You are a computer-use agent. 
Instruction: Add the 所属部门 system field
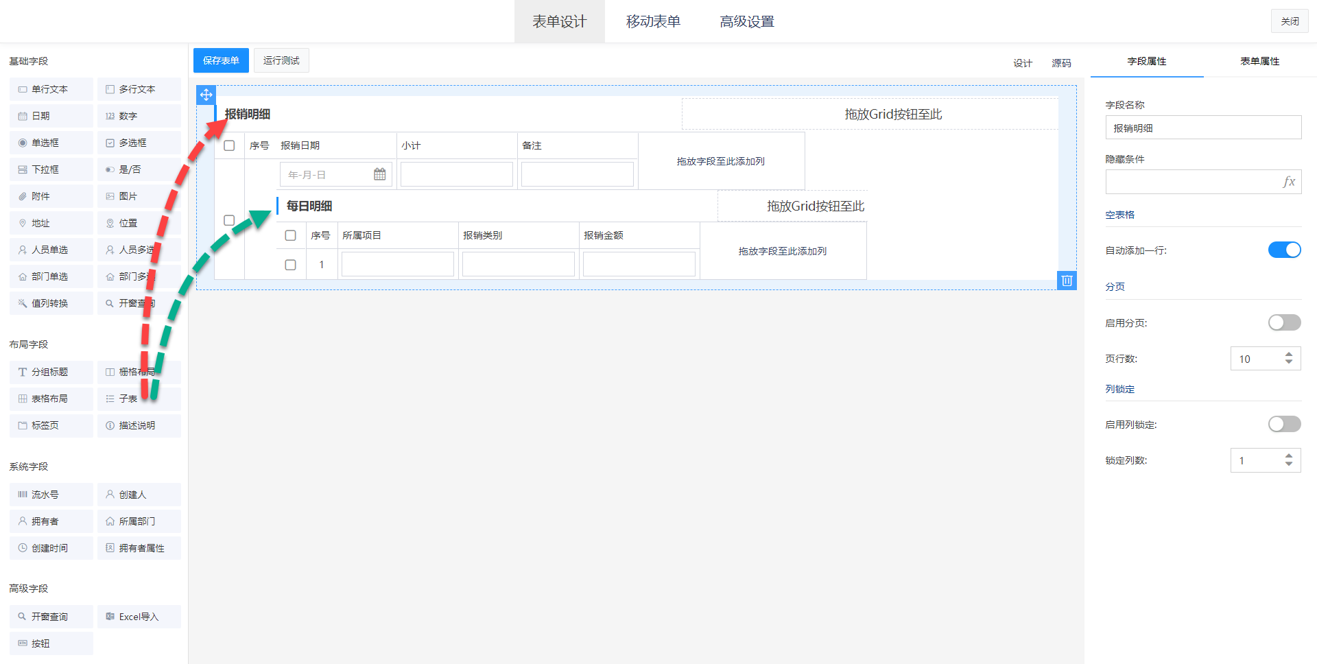tap(139, 521)
